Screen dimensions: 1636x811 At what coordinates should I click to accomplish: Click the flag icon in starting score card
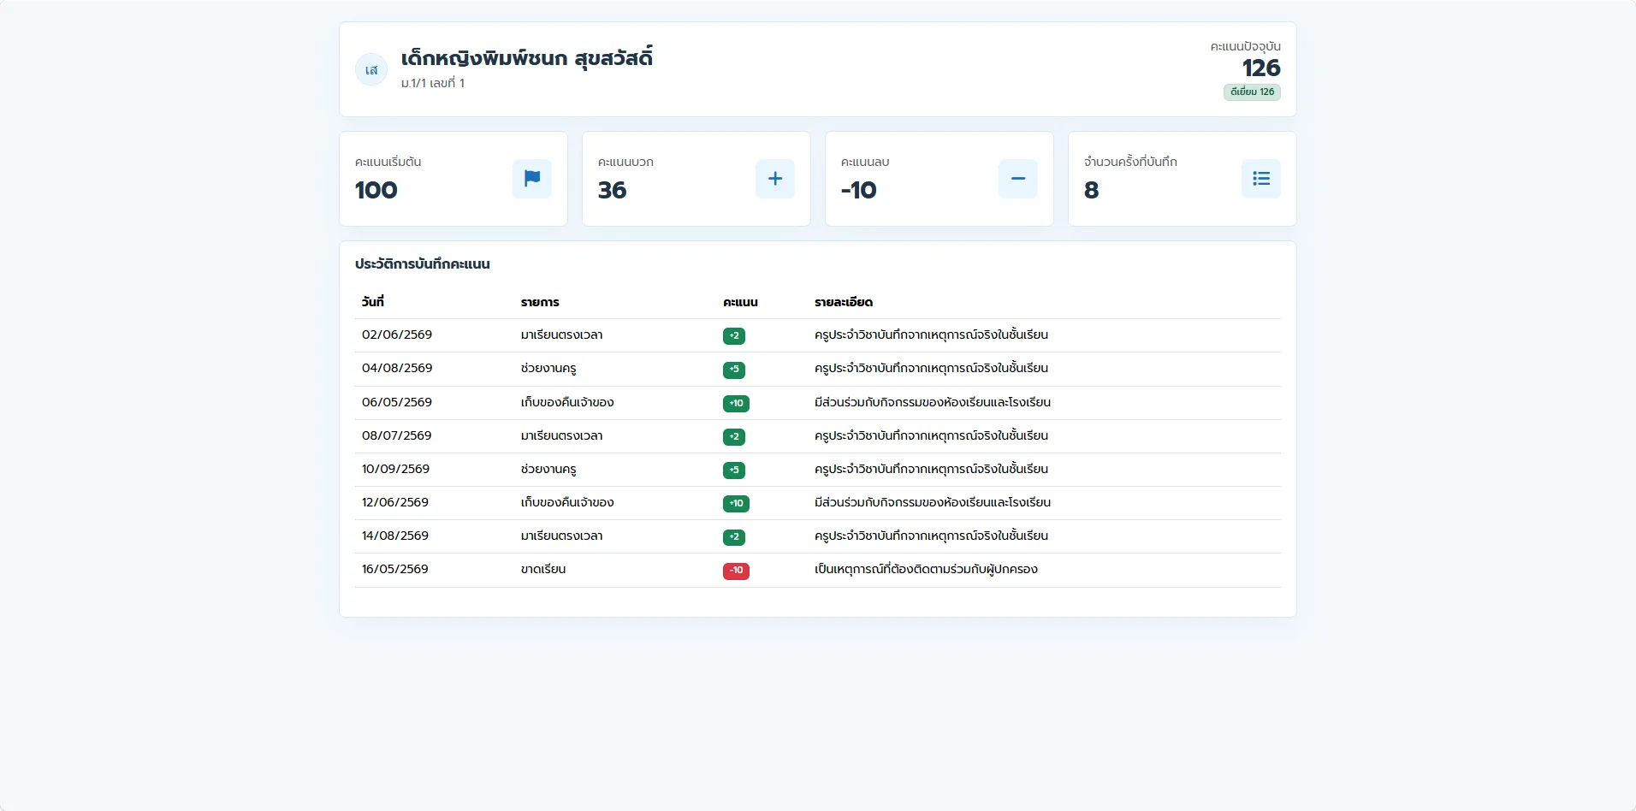[531, 179]
